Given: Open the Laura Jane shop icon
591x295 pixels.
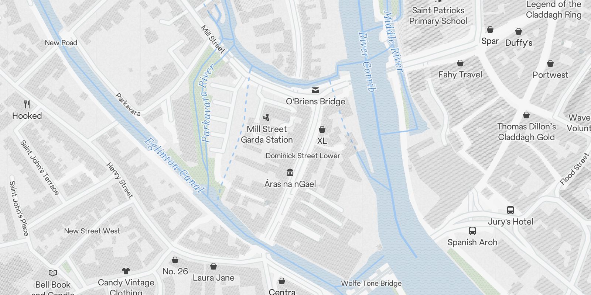Looking at the screenshot, I should [x=213, y=266].
